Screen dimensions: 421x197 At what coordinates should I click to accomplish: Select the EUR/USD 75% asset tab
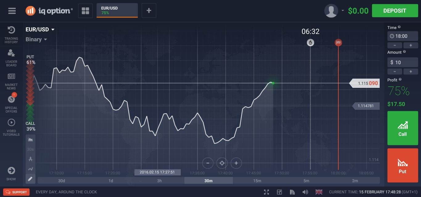click(117, 10)
